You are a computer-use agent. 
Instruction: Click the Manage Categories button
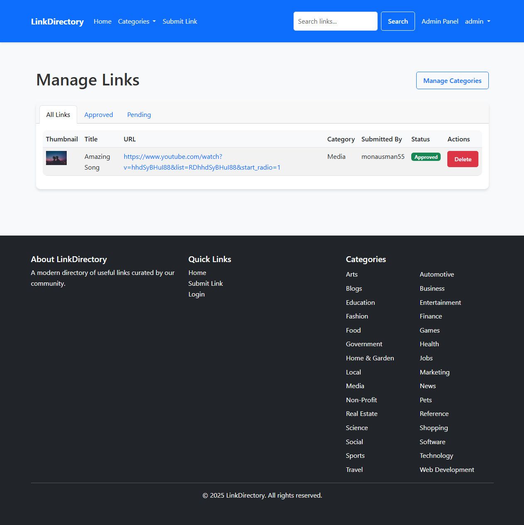click(452, 80)
